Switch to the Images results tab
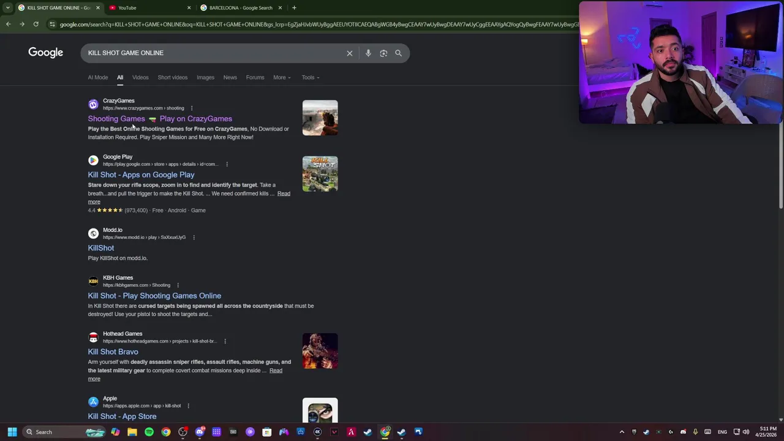 (205, 78)
